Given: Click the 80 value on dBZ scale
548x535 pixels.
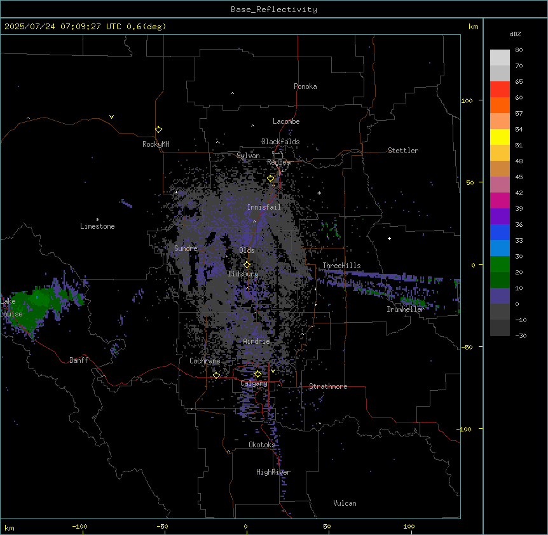Looking at the screenshot, I should [x=519, y=50].
